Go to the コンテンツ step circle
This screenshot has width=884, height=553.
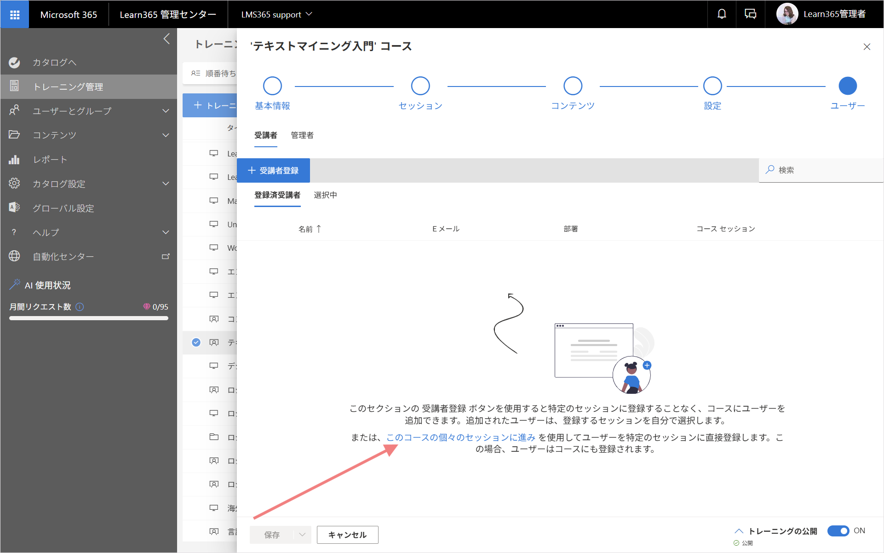tap(573, 86)
